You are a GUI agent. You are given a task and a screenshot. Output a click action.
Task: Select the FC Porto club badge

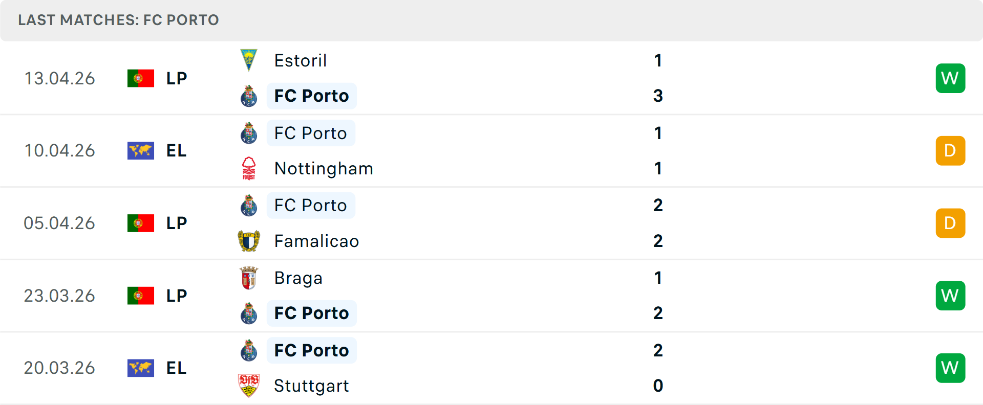click(249, 96)
